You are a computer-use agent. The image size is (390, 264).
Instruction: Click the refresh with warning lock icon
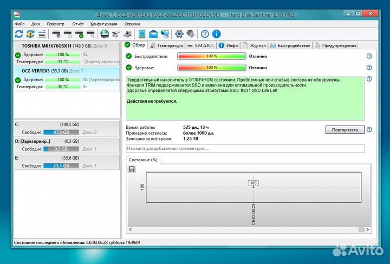pyautogui.click(x=30, y=34)
